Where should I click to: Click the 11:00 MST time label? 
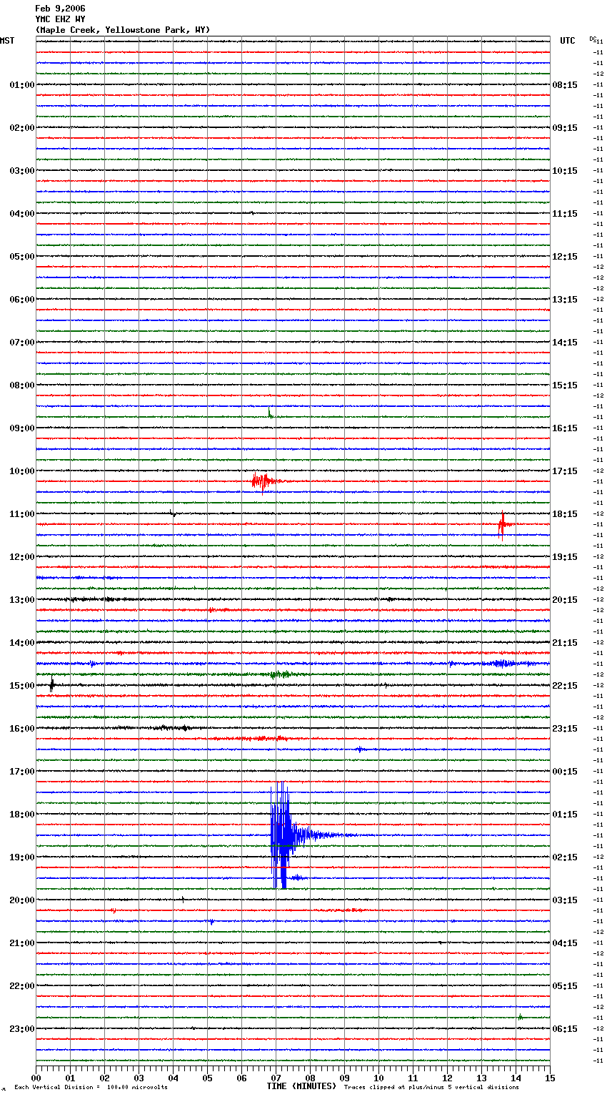21,514
